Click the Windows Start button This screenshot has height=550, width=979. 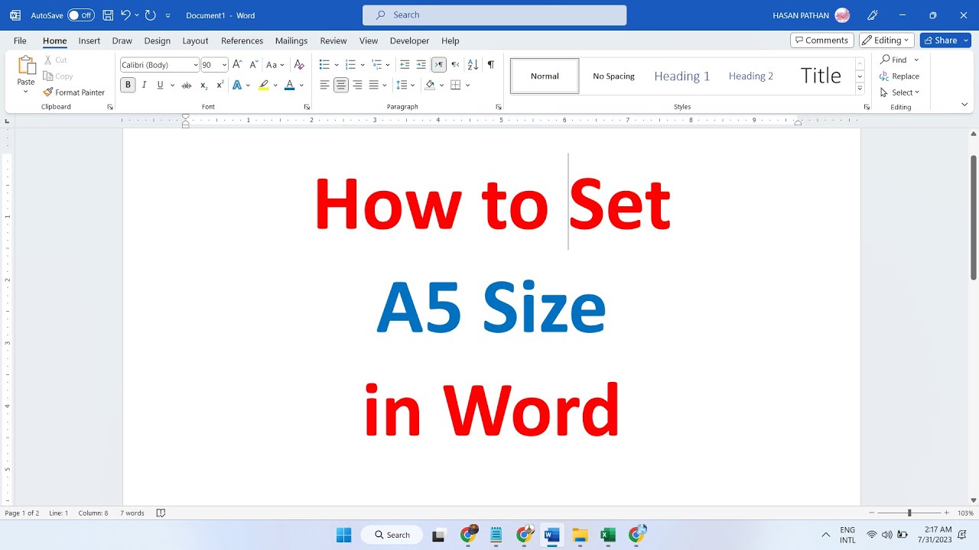tap(344, 535)
